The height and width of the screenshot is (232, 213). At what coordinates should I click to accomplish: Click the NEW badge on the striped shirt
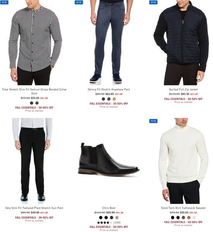click(4, 2)
